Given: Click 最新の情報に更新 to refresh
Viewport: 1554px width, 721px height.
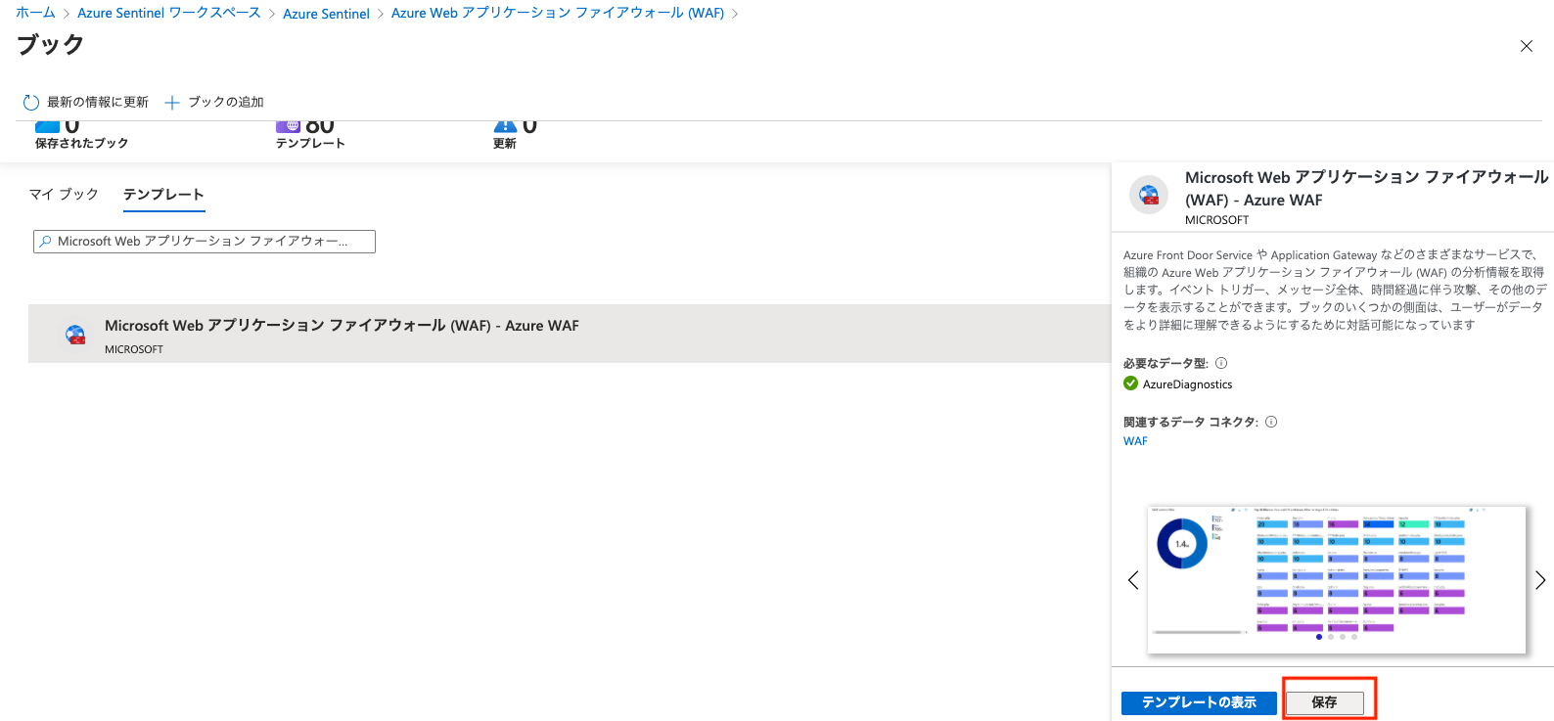Looking at the screenshot, I should point(98,103).
